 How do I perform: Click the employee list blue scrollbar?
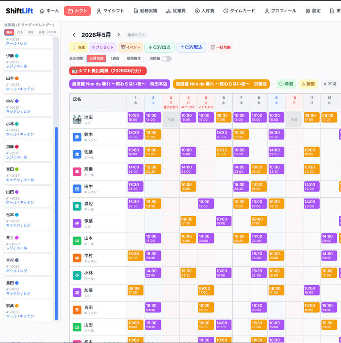pos(56,223)
